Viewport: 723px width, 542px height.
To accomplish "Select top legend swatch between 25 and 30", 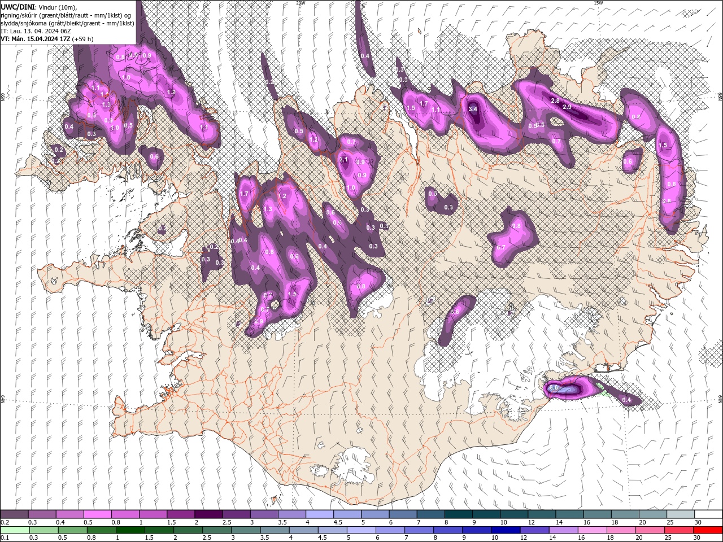I will pyautogui.click(x=681, y=514).
